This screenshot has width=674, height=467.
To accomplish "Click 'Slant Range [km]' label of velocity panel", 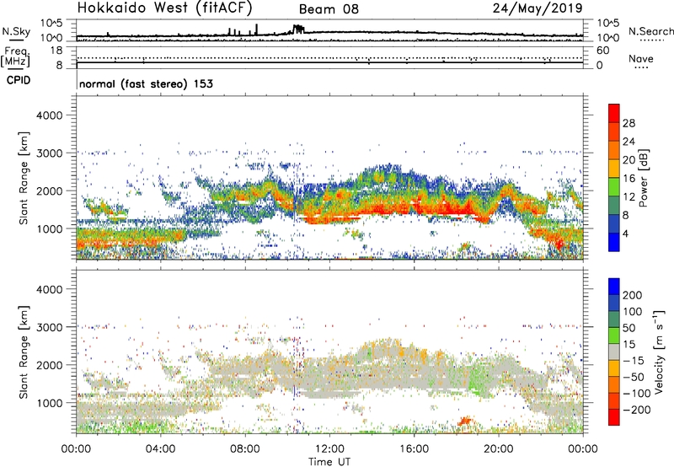I will pos(24,352).
